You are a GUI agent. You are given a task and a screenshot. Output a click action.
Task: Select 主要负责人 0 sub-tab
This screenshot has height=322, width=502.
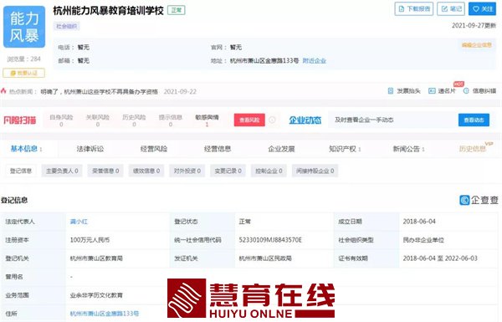point(62,171)
